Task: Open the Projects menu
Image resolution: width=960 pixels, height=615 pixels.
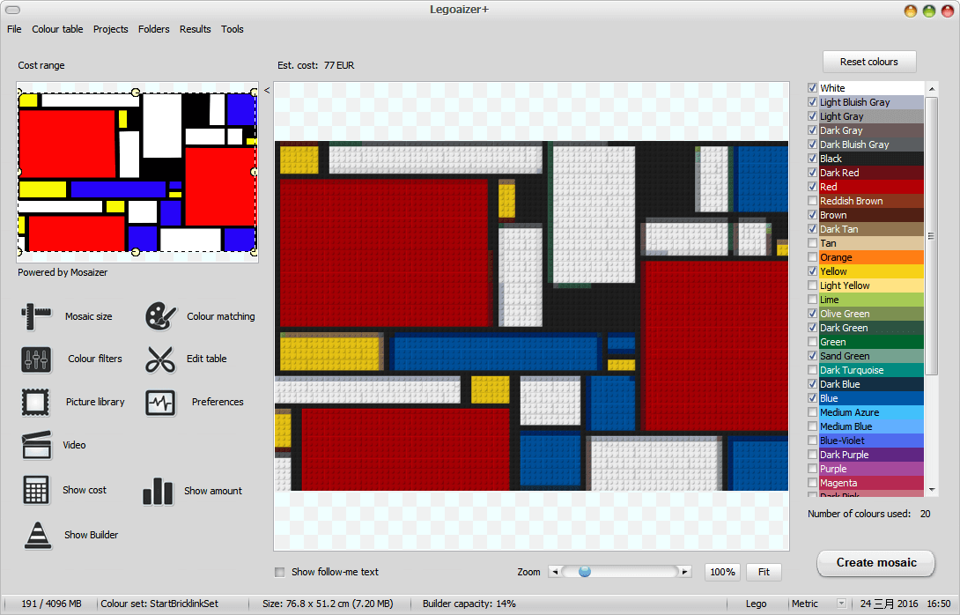Action: [x=111, y=29]
